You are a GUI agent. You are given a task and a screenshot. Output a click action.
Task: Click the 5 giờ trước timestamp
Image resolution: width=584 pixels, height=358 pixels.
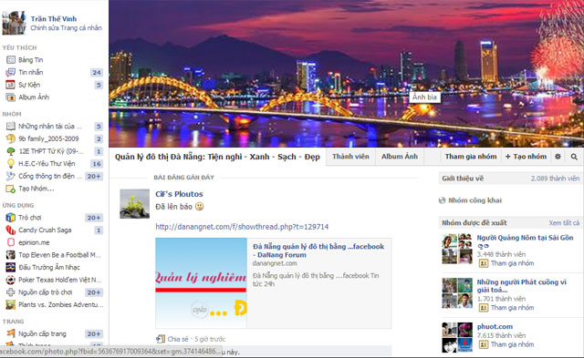tap(210, 339)
